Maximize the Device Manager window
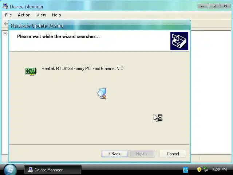The height and width of the screenshot is (175, 233). pyautogui.click(x=214, y=6)
